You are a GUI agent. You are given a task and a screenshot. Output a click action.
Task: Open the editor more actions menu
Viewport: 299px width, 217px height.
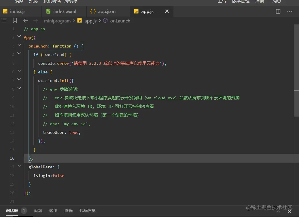tap(289, 11)
